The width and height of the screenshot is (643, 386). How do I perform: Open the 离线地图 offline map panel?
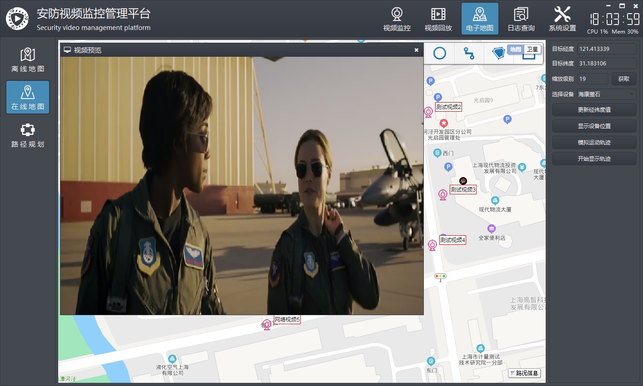point(28,60)
